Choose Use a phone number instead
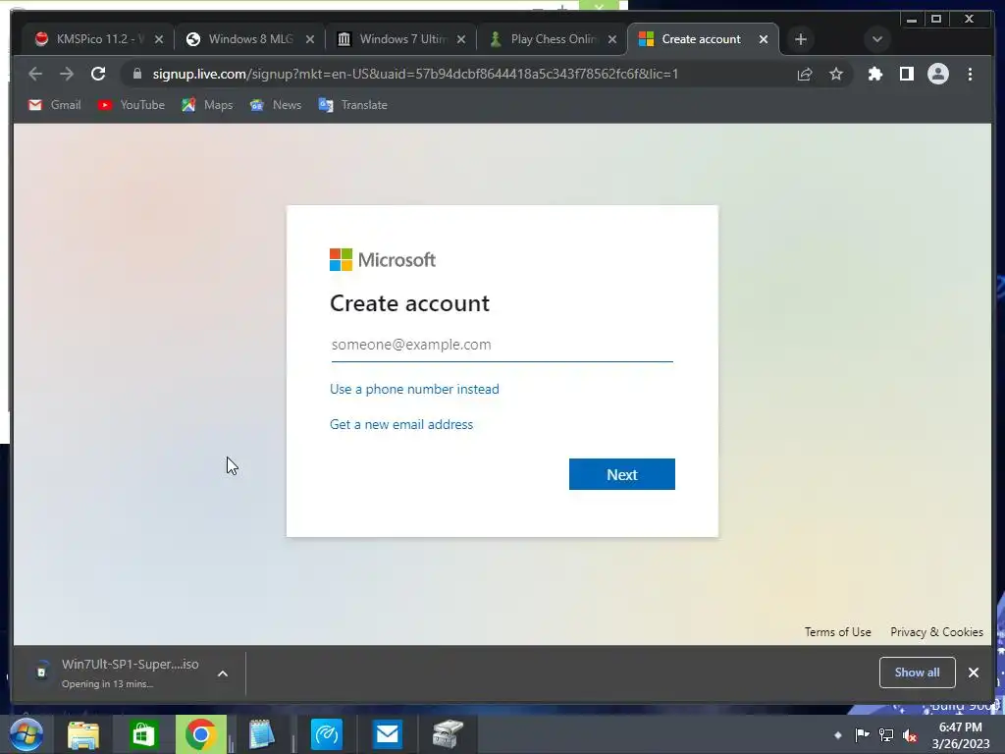This screenshot has height=754, width=1005. (x=414, y=389)
